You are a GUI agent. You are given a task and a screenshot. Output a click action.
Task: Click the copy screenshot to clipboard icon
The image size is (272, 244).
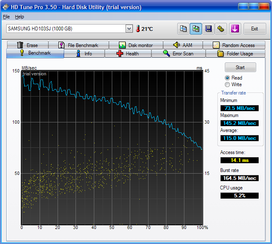pos(196,29)
